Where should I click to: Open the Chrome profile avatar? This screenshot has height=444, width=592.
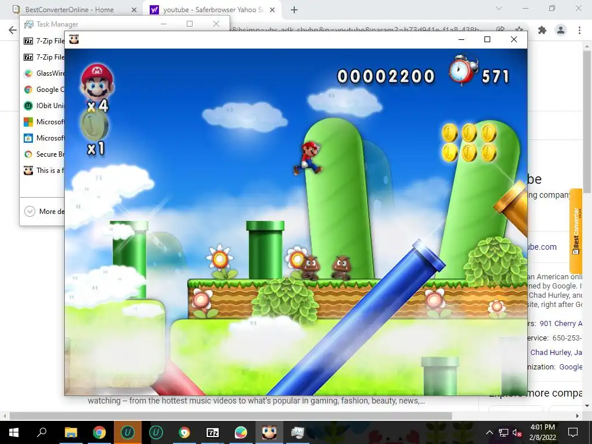(561, 30)
